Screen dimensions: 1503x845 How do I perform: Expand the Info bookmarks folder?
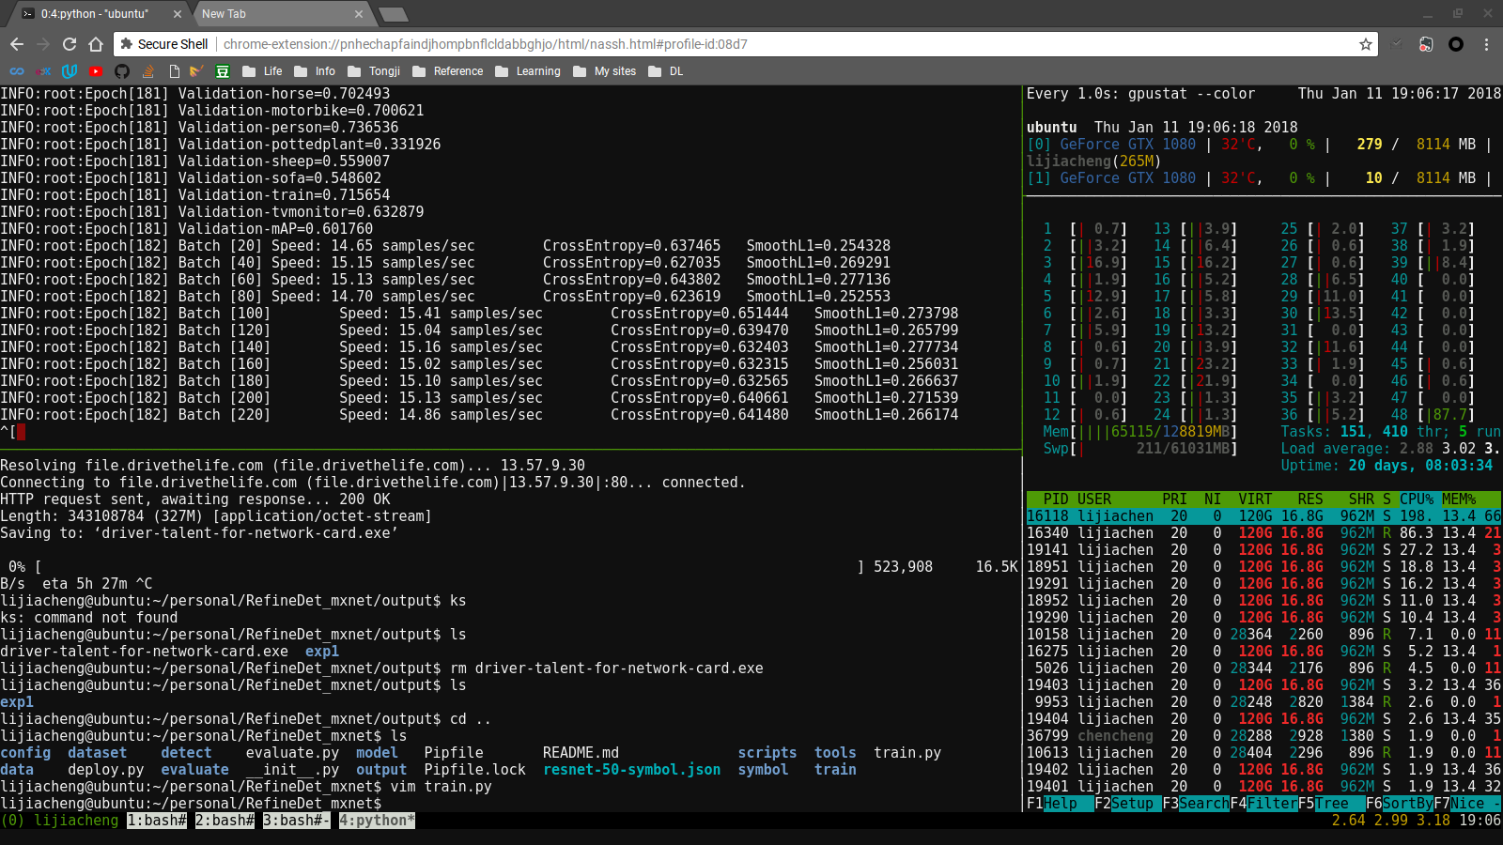[x=315, y=71]
